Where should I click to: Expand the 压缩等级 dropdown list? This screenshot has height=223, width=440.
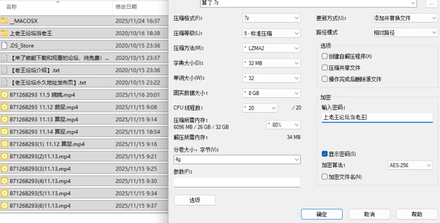pos(271,33)
